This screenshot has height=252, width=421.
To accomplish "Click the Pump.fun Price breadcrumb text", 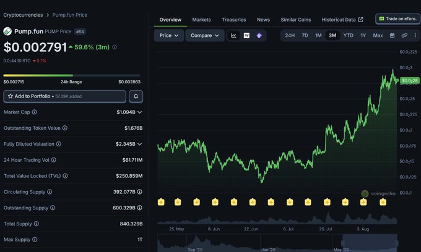I will (70, 15).
